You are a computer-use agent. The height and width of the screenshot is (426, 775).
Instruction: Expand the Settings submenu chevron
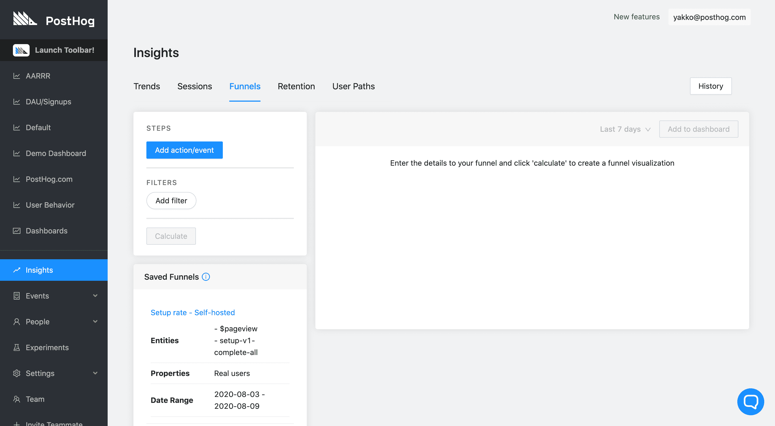coord(95,373)
